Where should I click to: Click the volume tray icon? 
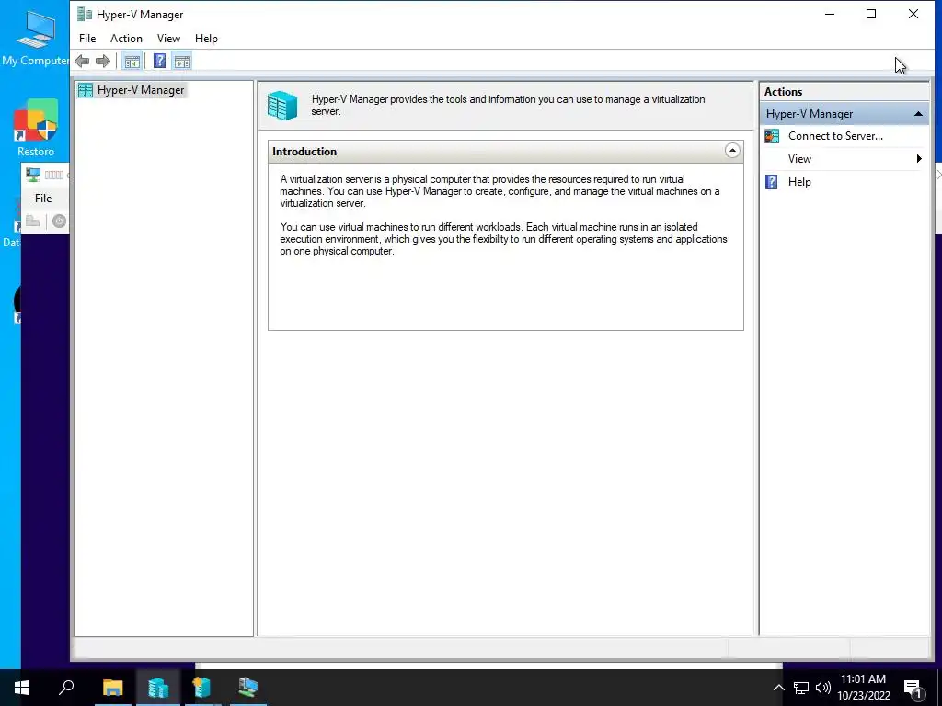(823, 688)
